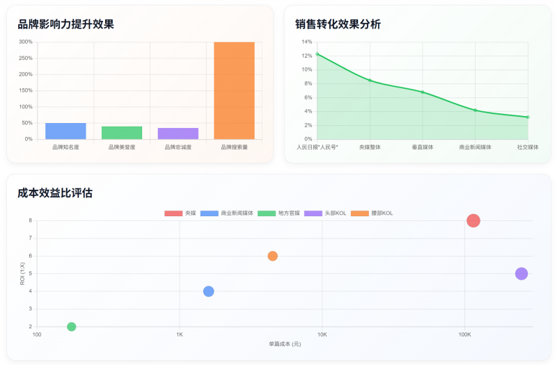Click the 垂直媒体 data point on line
The image size is (557, 365).
423,92
